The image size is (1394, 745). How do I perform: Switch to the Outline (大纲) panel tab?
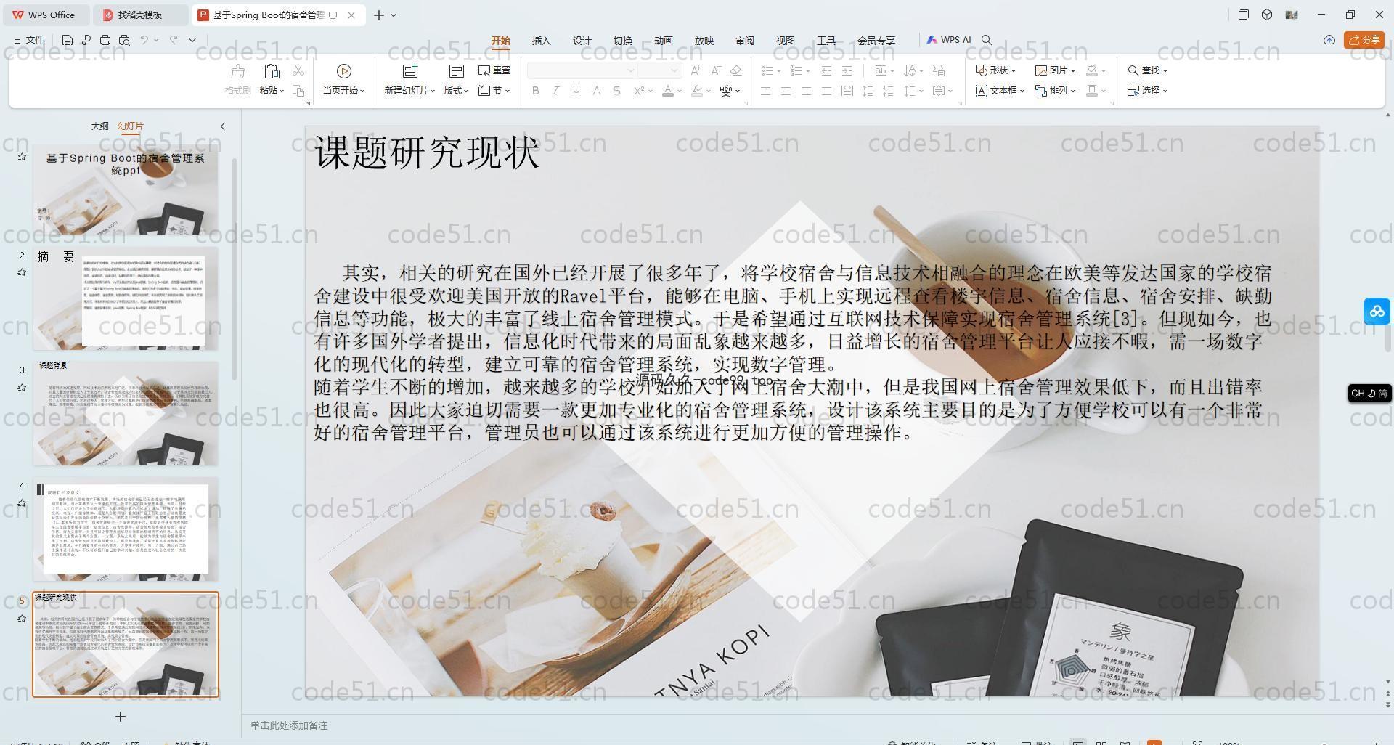(99, 126)
